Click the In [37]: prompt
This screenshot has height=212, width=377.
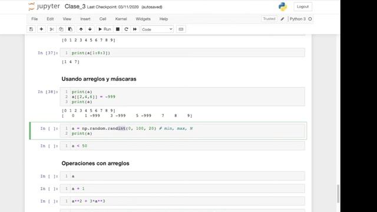48,53
